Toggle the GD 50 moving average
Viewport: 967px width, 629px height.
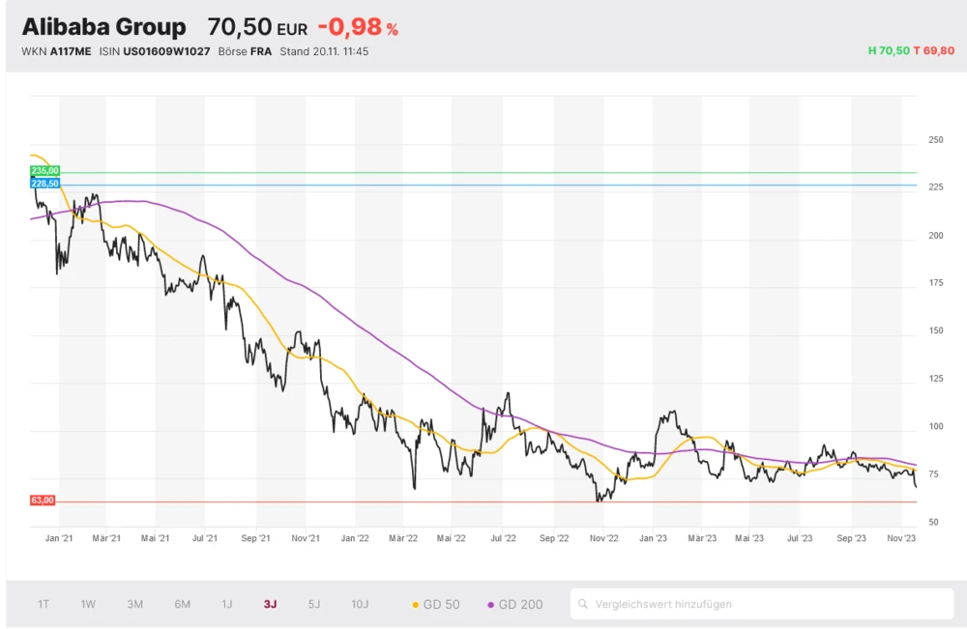pos(436,605)
